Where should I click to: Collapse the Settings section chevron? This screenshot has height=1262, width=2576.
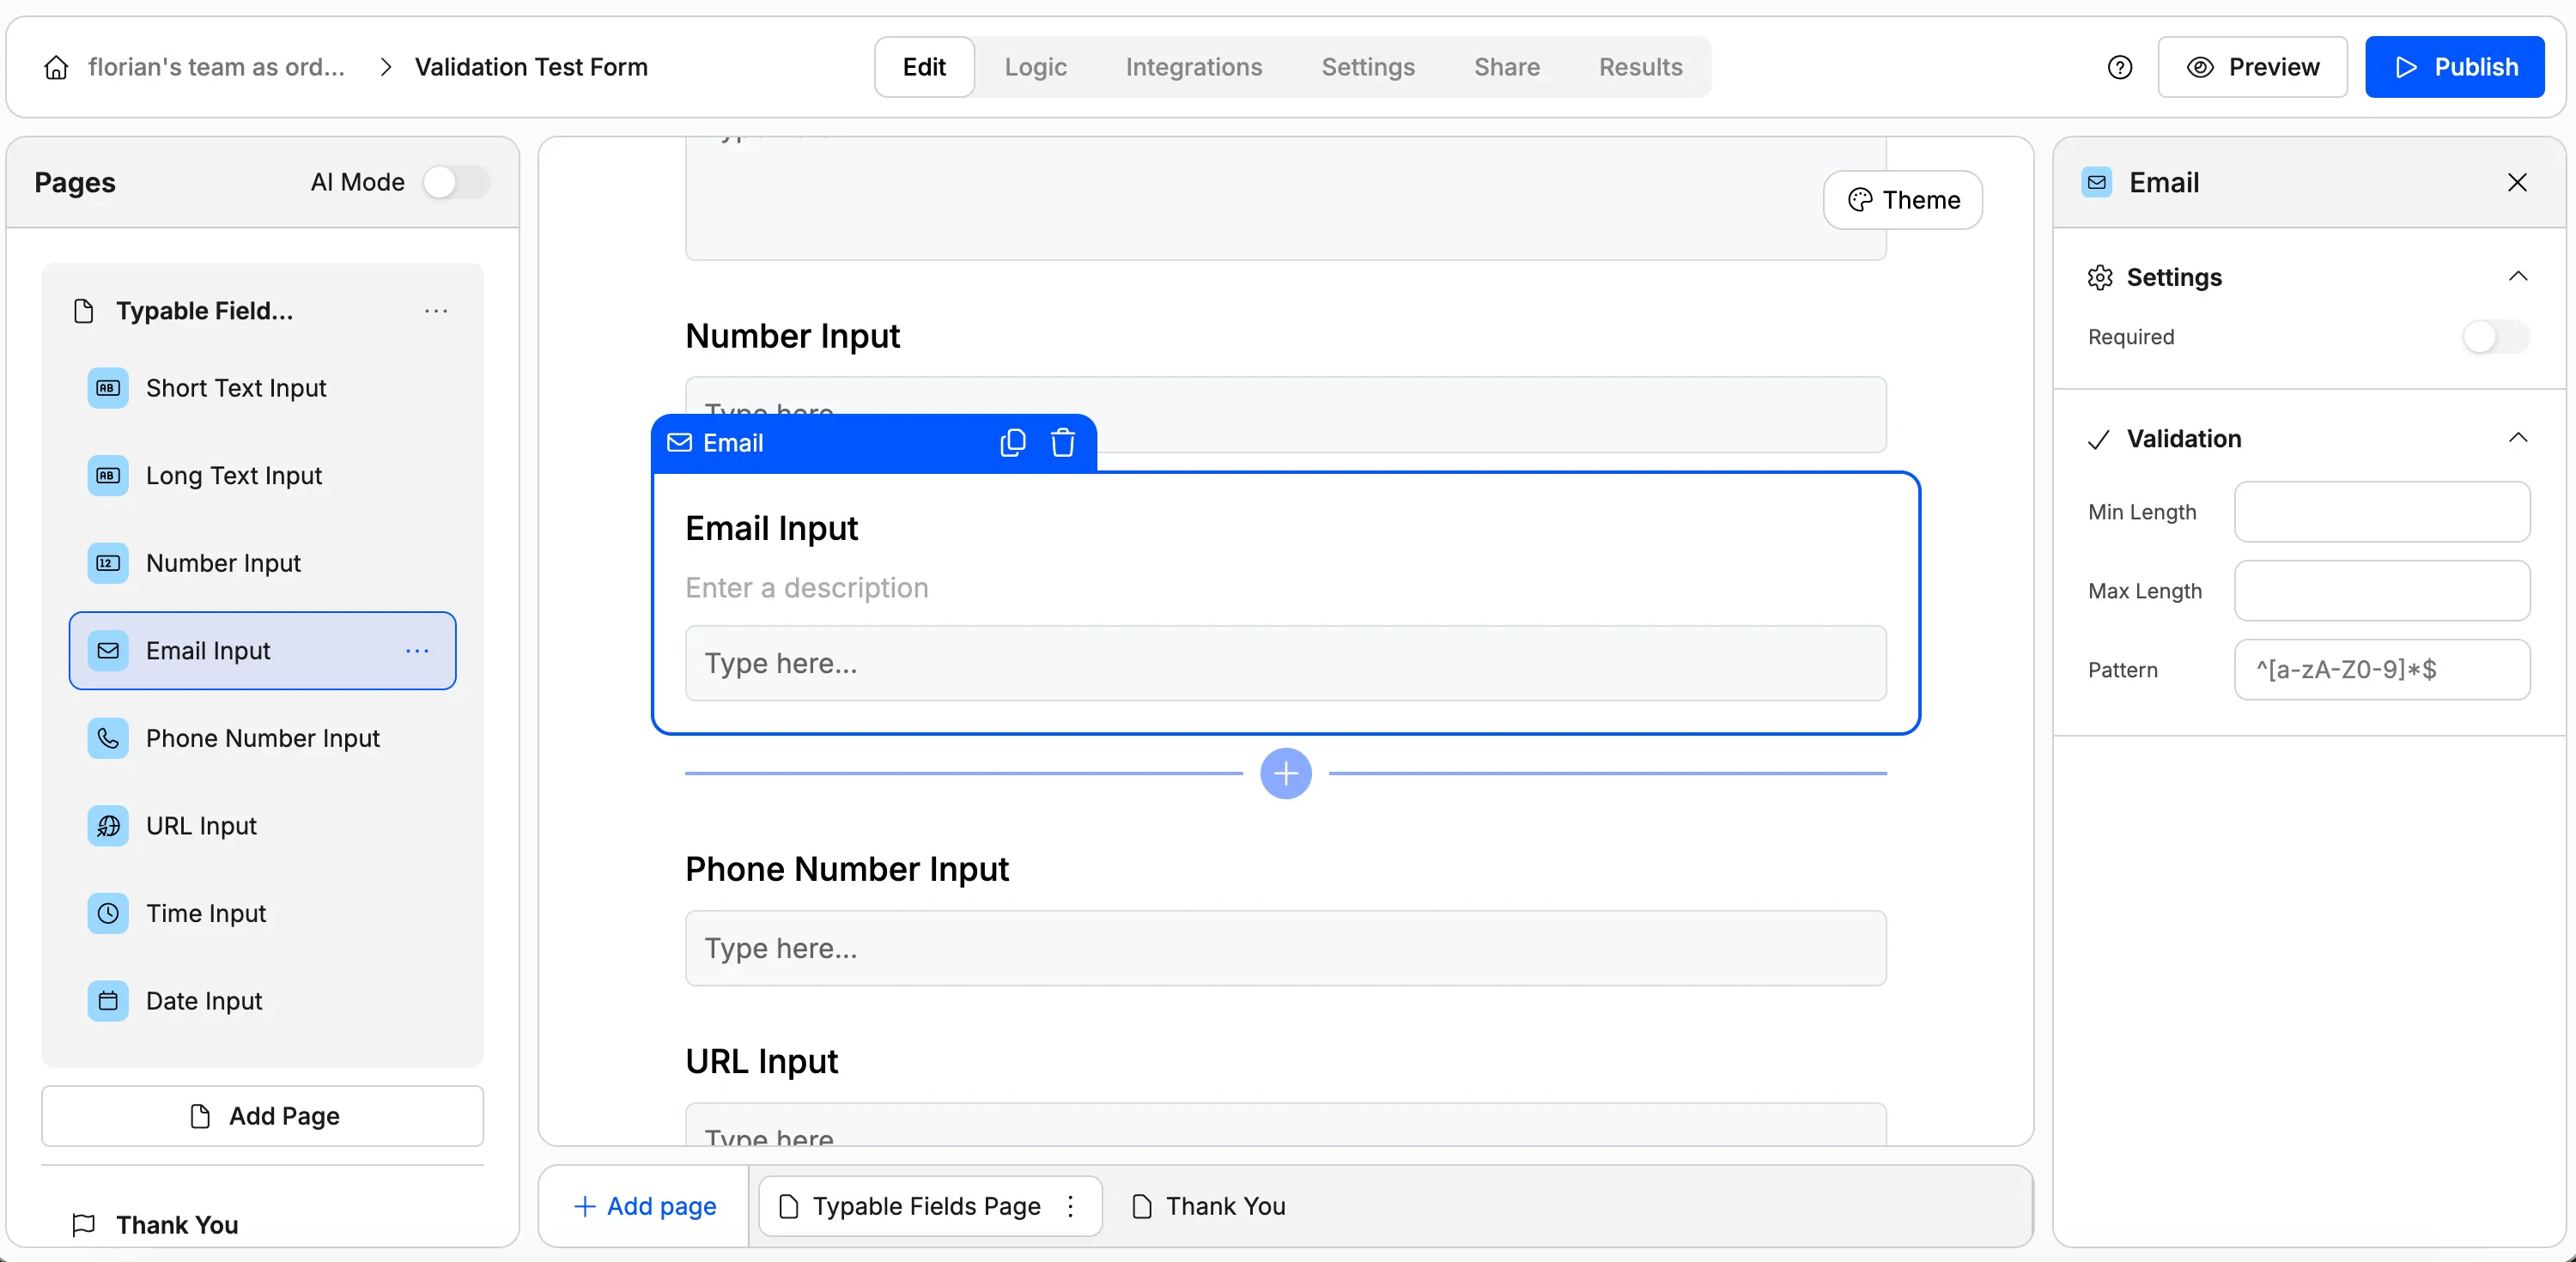click(2518, 277)
